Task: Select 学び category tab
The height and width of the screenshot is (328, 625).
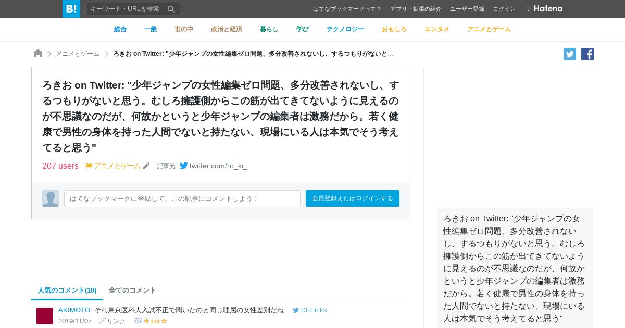Action: (303, 29)
